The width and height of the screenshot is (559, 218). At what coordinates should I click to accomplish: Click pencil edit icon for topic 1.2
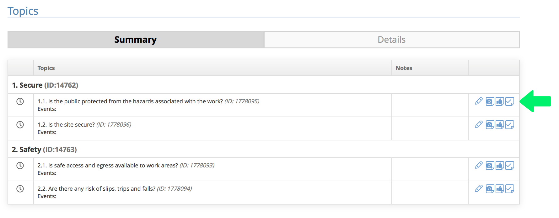[x=479, y=124]
